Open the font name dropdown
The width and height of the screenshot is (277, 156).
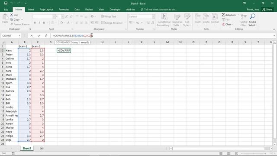point(54,16)
